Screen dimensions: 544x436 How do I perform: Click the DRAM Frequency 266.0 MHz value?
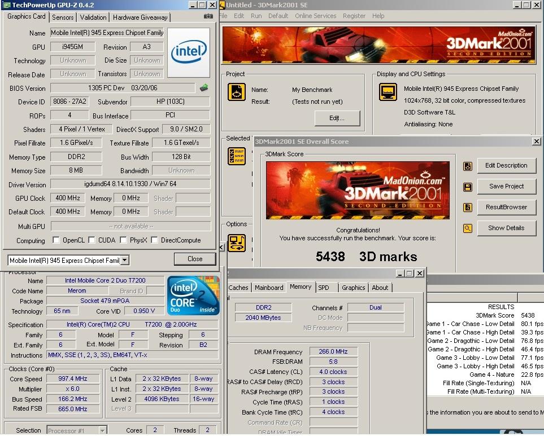pos(333,351)
